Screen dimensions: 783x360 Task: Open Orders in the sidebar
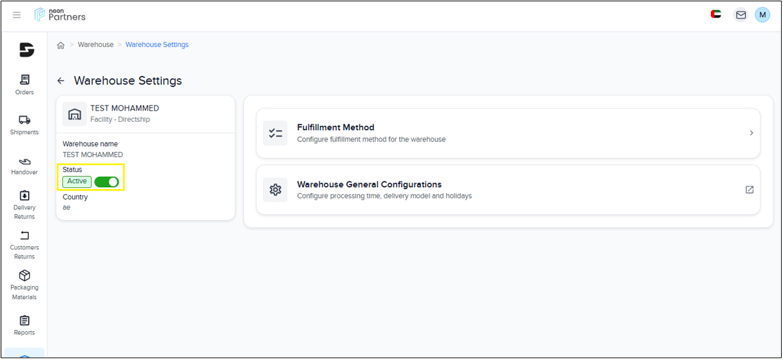tap(24, 85)
